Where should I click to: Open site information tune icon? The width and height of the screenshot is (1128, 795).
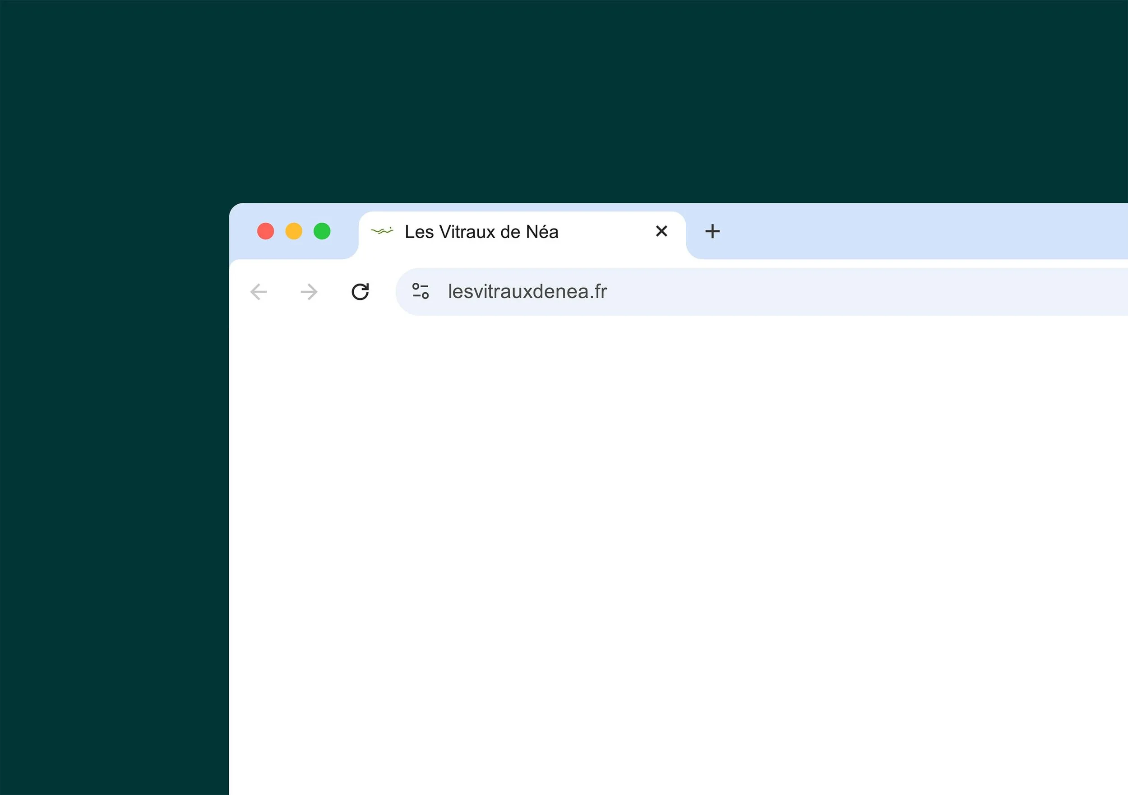421,291
